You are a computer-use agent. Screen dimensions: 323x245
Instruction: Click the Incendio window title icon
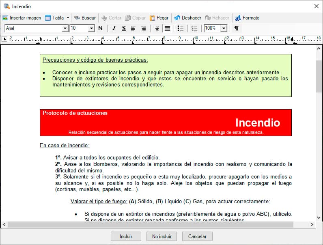(x=6, y=6)
